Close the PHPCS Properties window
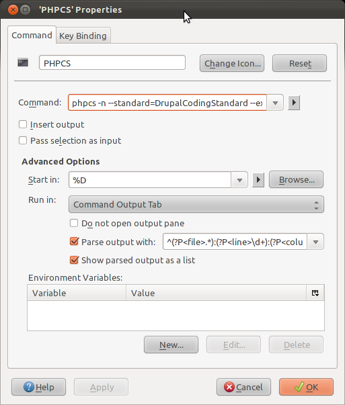This screenshot has width=345, height=405. coord(13,10)
